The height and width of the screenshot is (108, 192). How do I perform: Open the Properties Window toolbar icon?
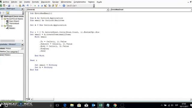tap(53, 6)
